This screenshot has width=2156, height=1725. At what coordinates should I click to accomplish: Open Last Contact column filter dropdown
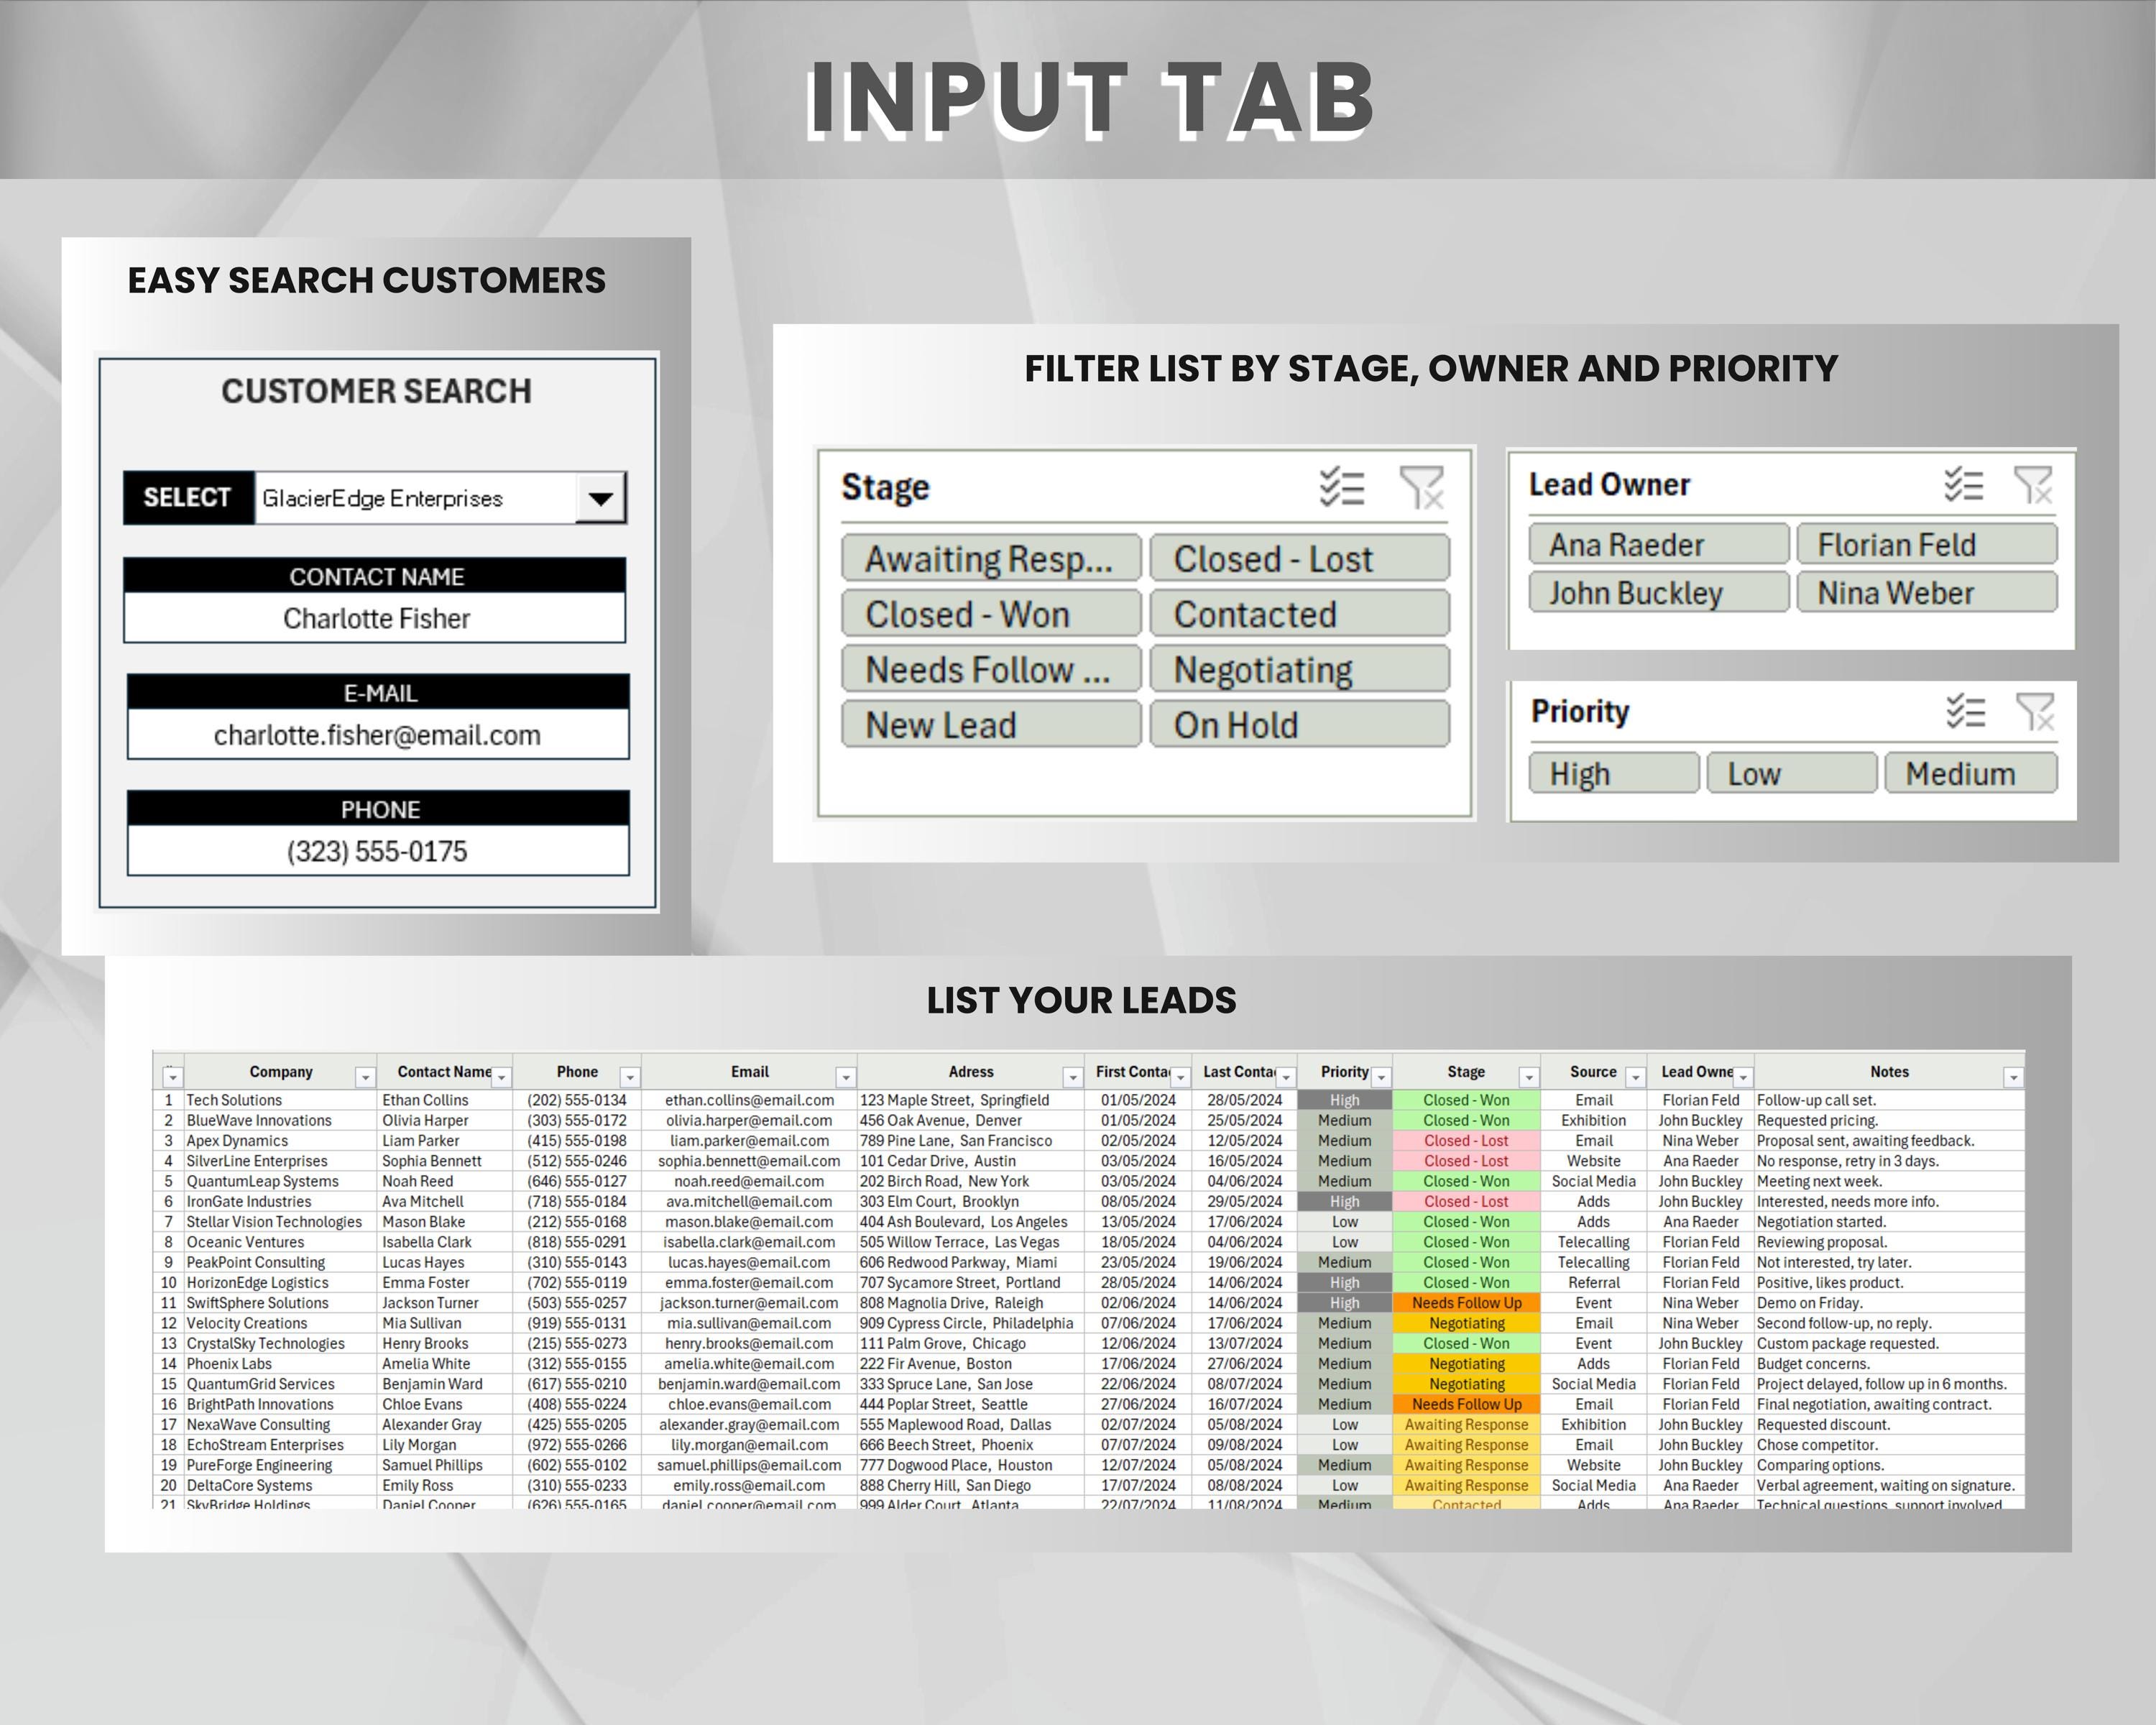point(1287,1077)
